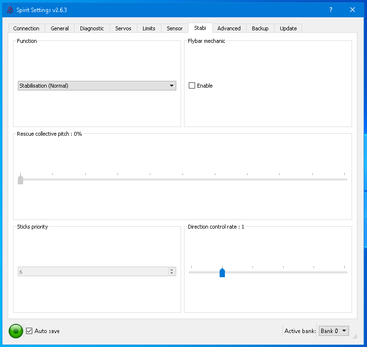The image size is (367, 347).
Task: Go to the Backup tab
Action: [260, 28]
